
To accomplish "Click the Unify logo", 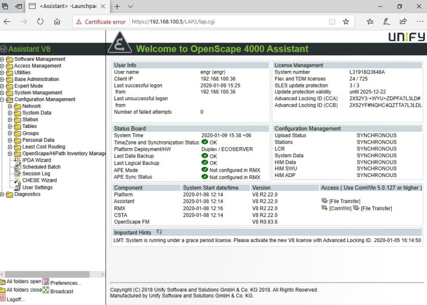I will pyautogui.click(x=407, y=37).
